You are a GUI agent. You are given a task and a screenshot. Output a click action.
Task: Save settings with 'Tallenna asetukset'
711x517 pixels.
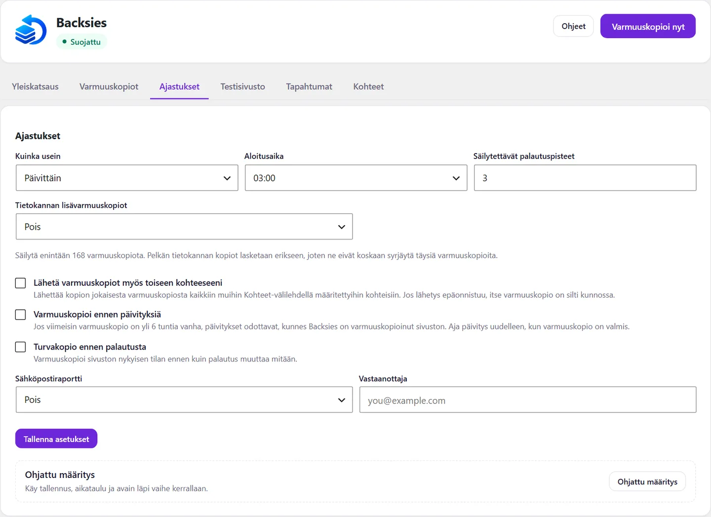point(56,439)
